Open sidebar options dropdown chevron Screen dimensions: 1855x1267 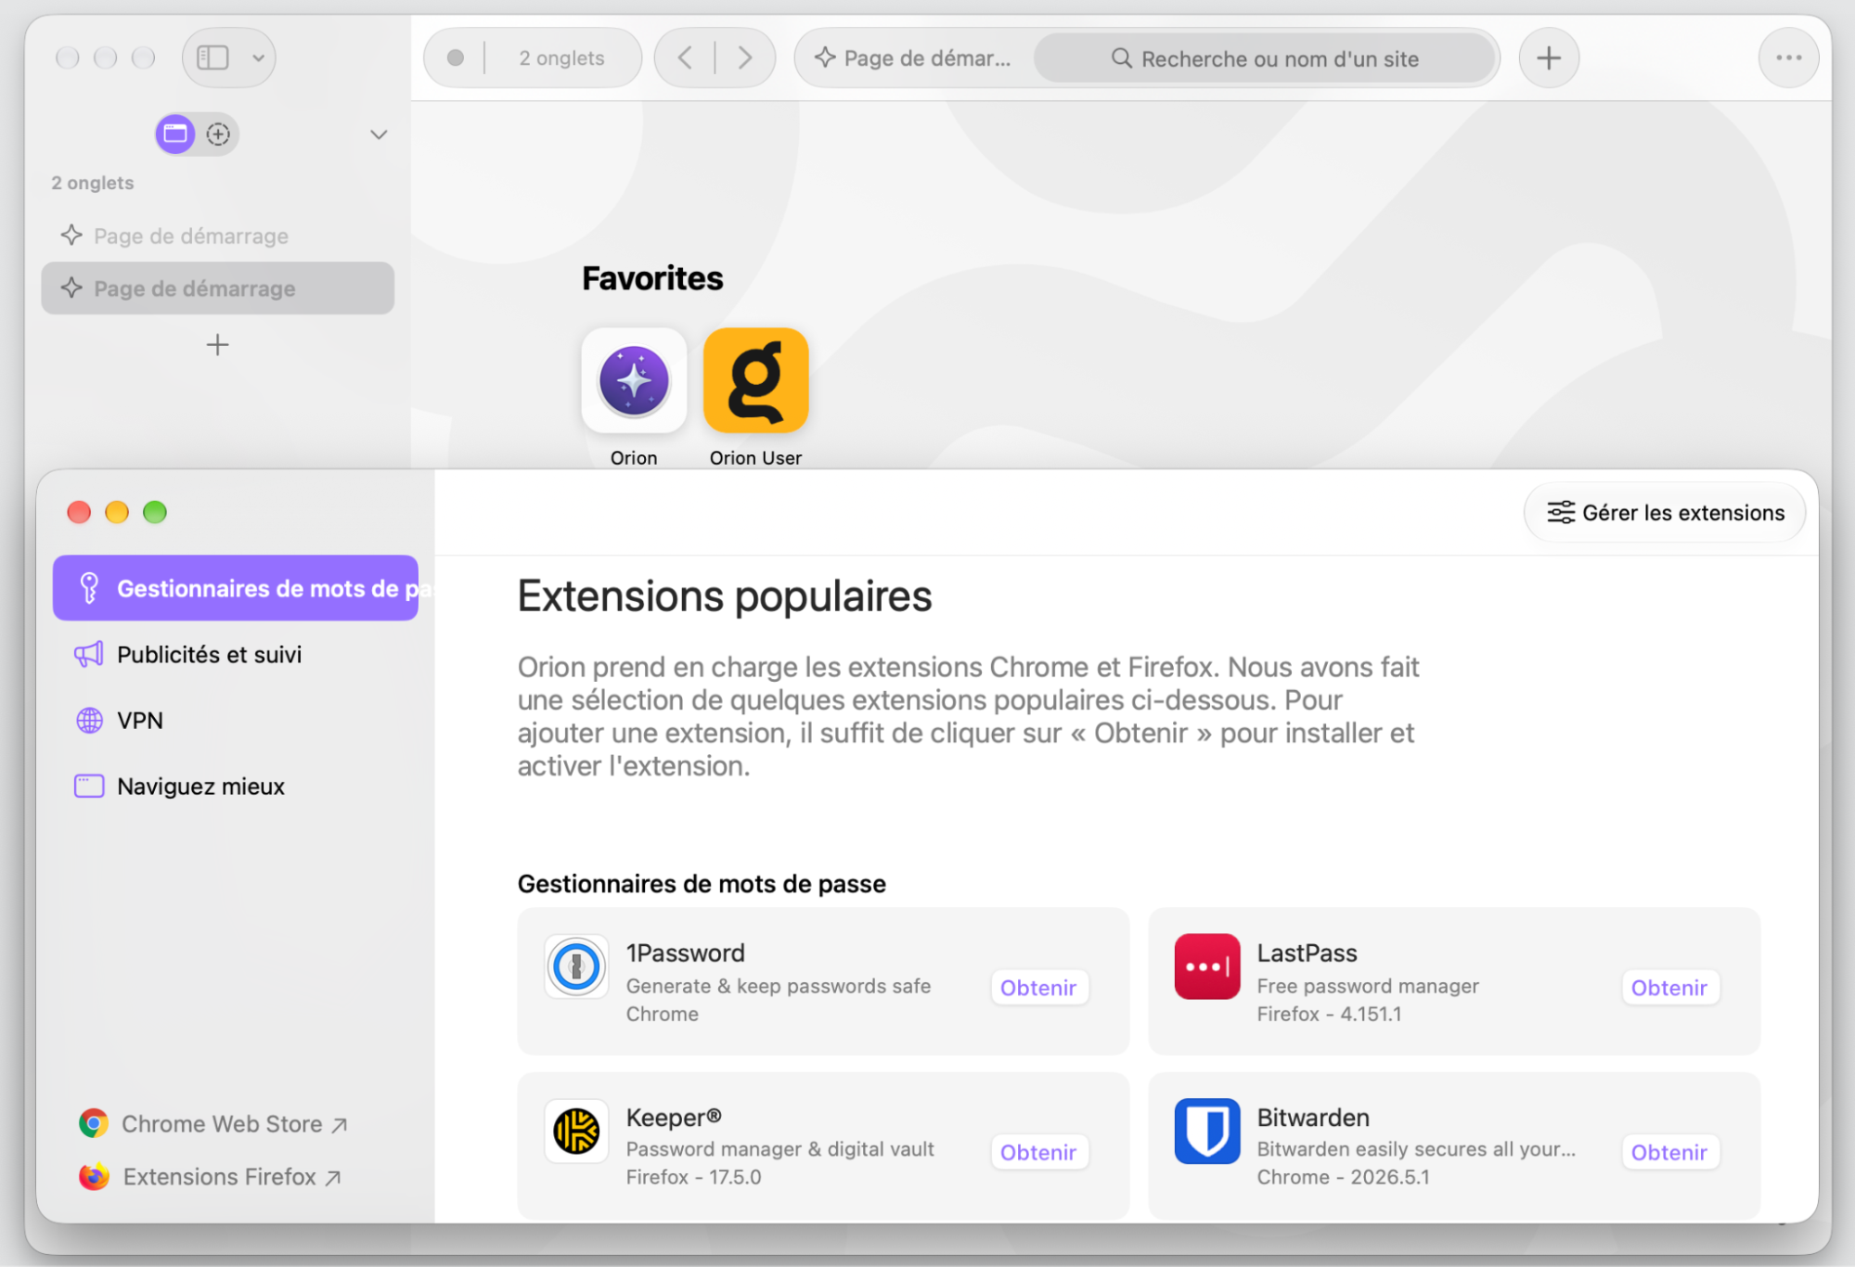259,58
